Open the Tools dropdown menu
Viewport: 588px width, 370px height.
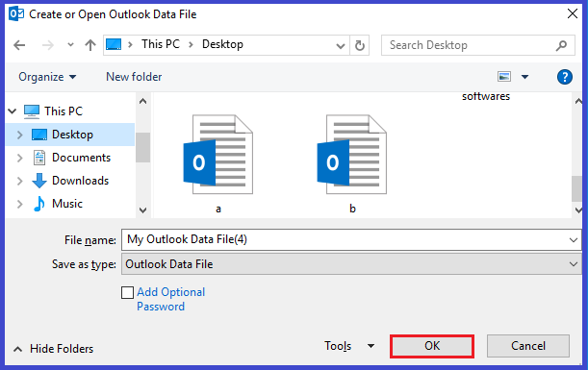tap(349, 346)
